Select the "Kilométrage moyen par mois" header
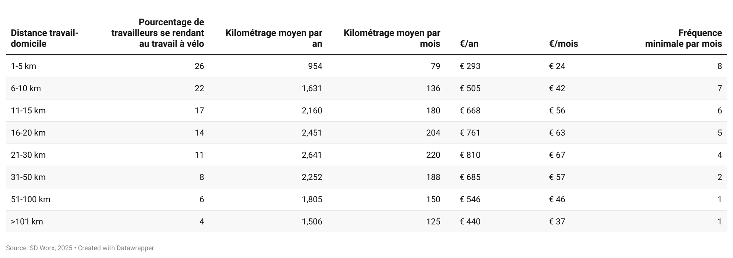The height and width of the screenshot is (258, 733). click(392, 38)
